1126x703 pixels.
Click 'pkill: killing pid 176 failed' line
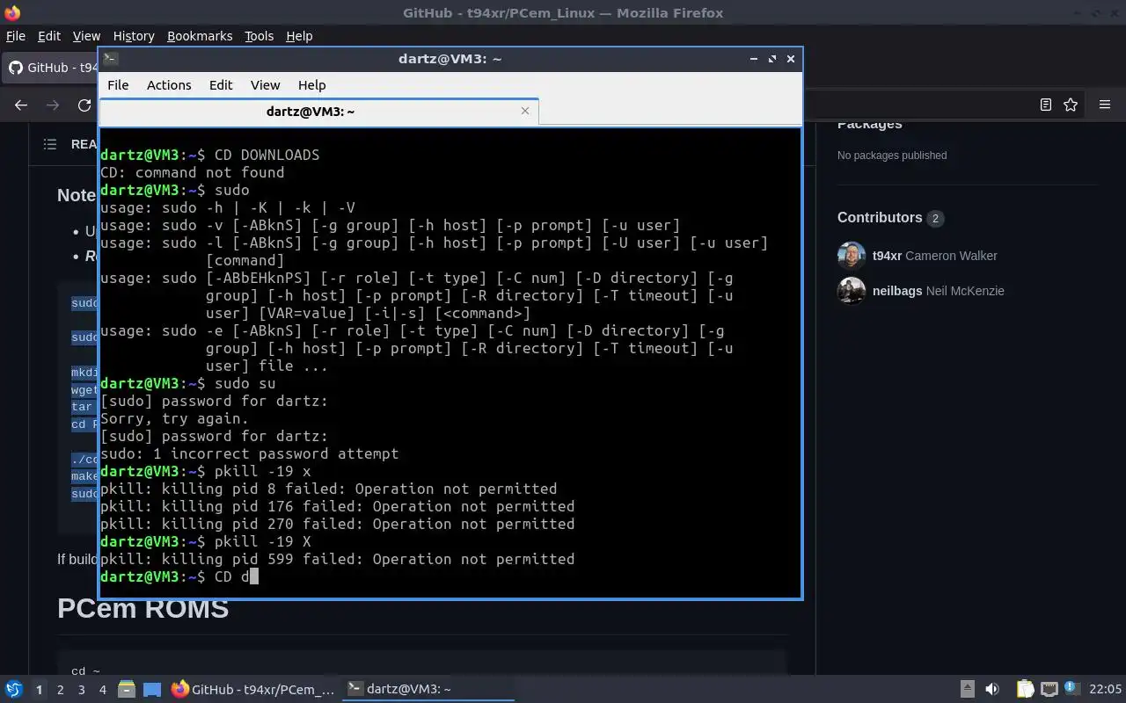pyautogui.click(x=338, y=506)
